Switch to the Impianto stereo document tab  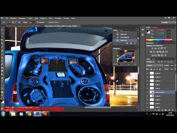pyautogui.click(x=23, y=26)
